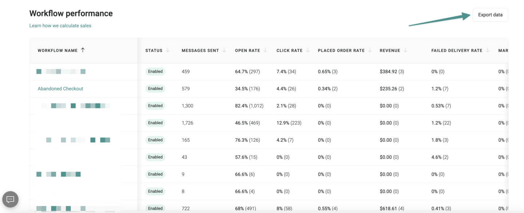Click the Export data button
Viewport: 524px width, 213px height.
[x=490, y=15]
